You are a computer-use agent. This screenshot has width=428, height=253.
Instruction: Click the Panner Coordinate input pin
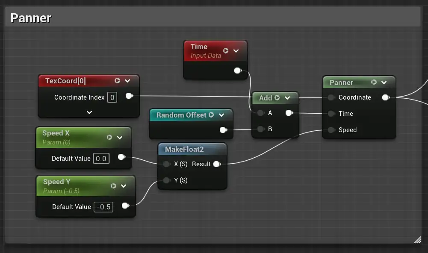pyautogui.click(x=331, y=97)
